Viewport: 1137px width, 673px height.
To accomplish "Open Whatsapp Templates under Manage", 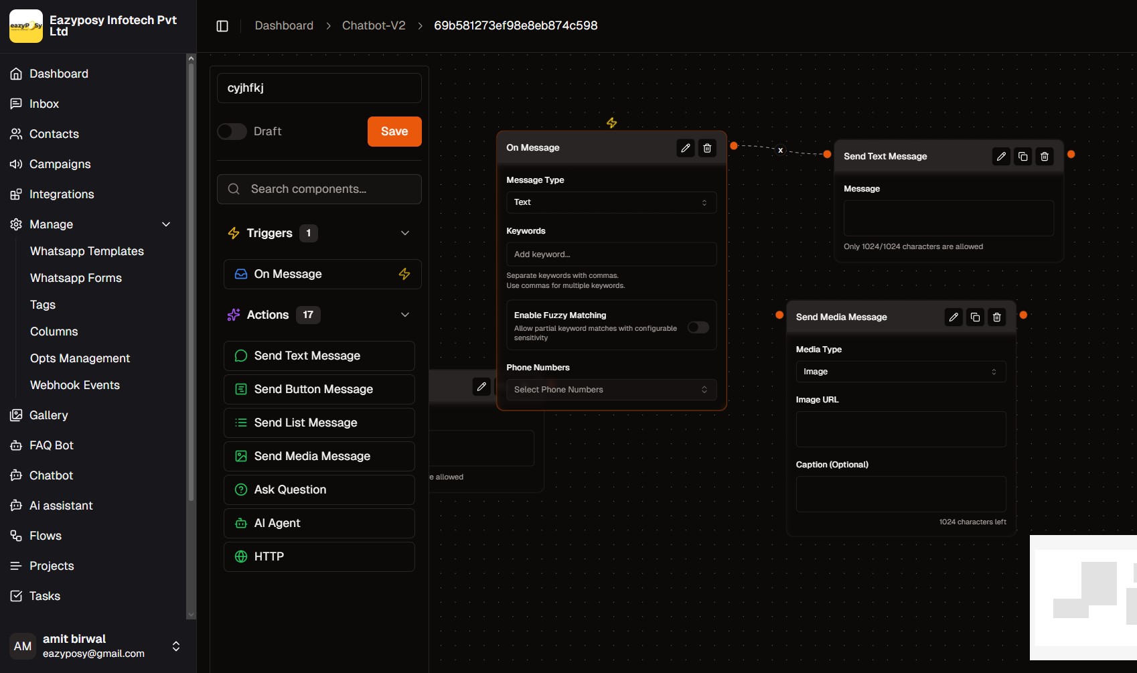I will click(86, 251).
